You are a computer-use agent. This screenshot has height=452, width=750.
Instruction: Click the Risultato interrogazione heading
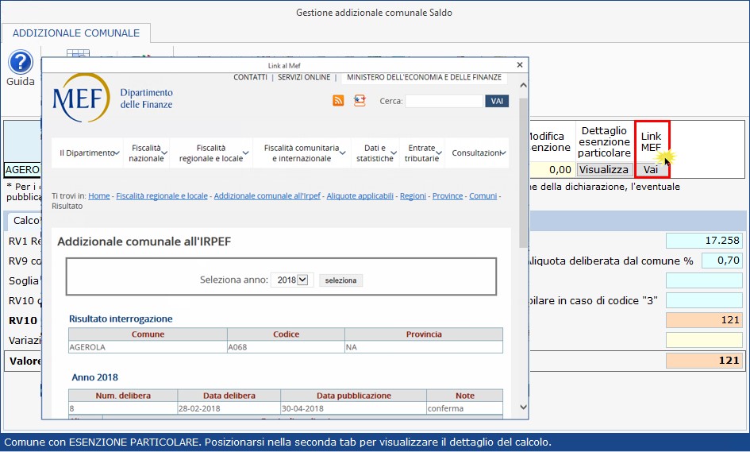coord(121,319)
